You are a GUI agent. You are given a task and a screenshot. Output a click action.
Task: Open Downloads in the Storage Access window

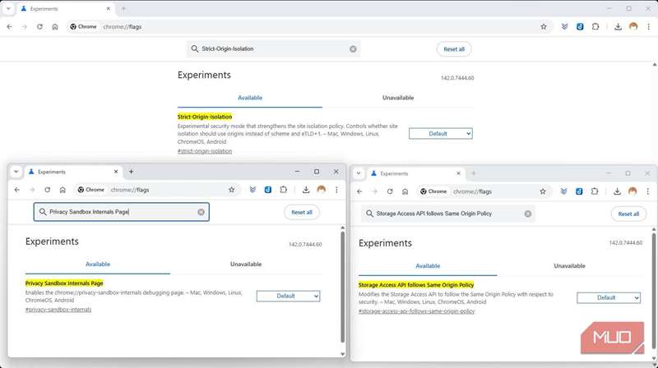616,191
